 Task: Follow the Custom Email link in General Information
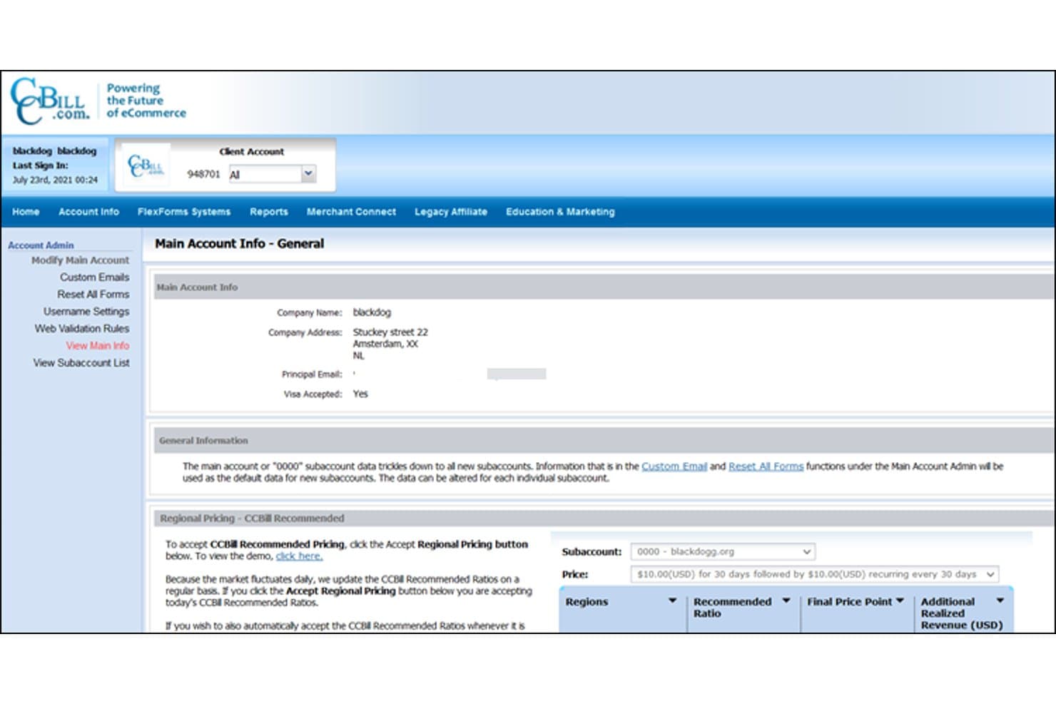tap(674, 466)
